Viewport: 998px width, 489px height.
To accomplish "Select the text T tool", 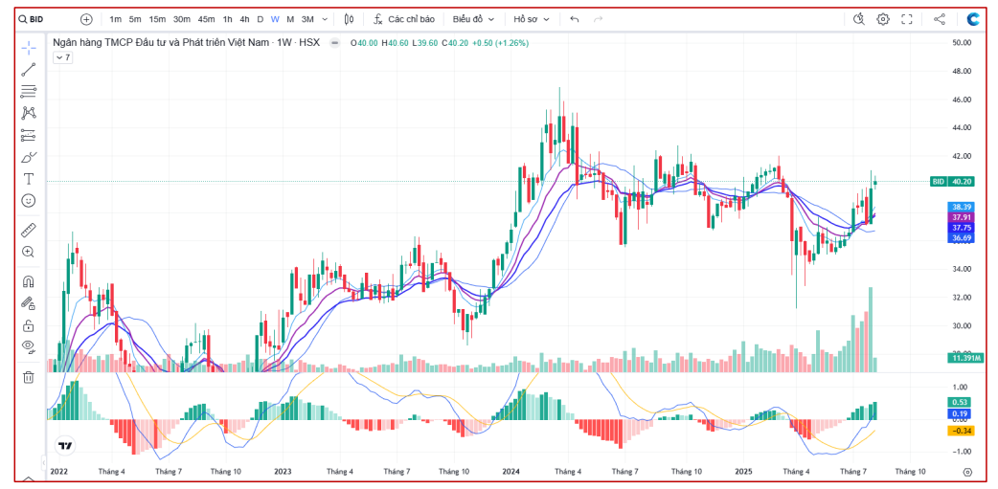I will 29,179.
